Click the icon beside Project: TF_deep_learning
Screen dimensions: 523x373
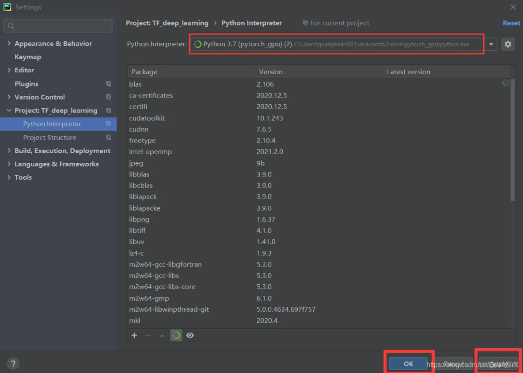pyautogui.click(x=109, y=110)
